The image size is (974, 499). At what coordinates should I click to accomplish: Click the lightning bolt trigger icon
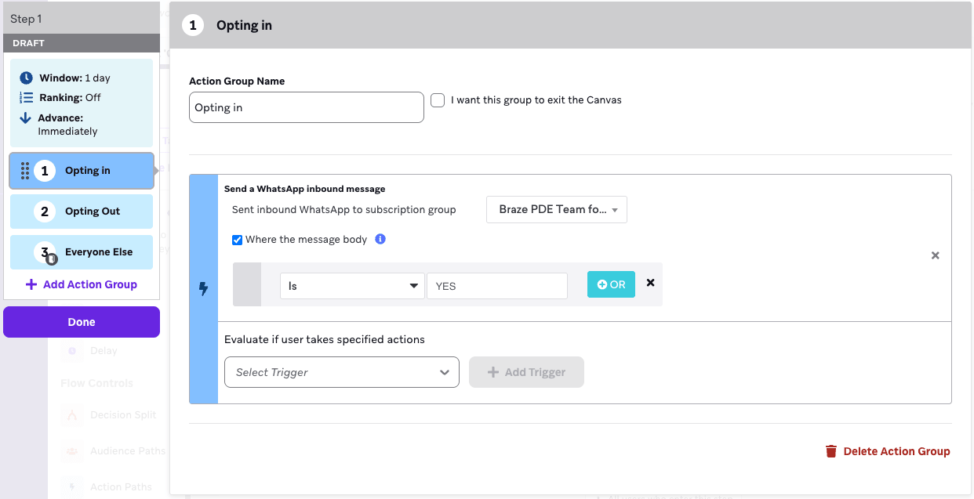204,289
